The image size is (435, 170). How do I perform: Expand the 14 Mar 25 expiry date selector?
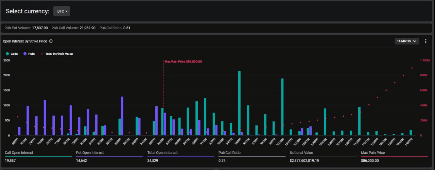[406, 41]
